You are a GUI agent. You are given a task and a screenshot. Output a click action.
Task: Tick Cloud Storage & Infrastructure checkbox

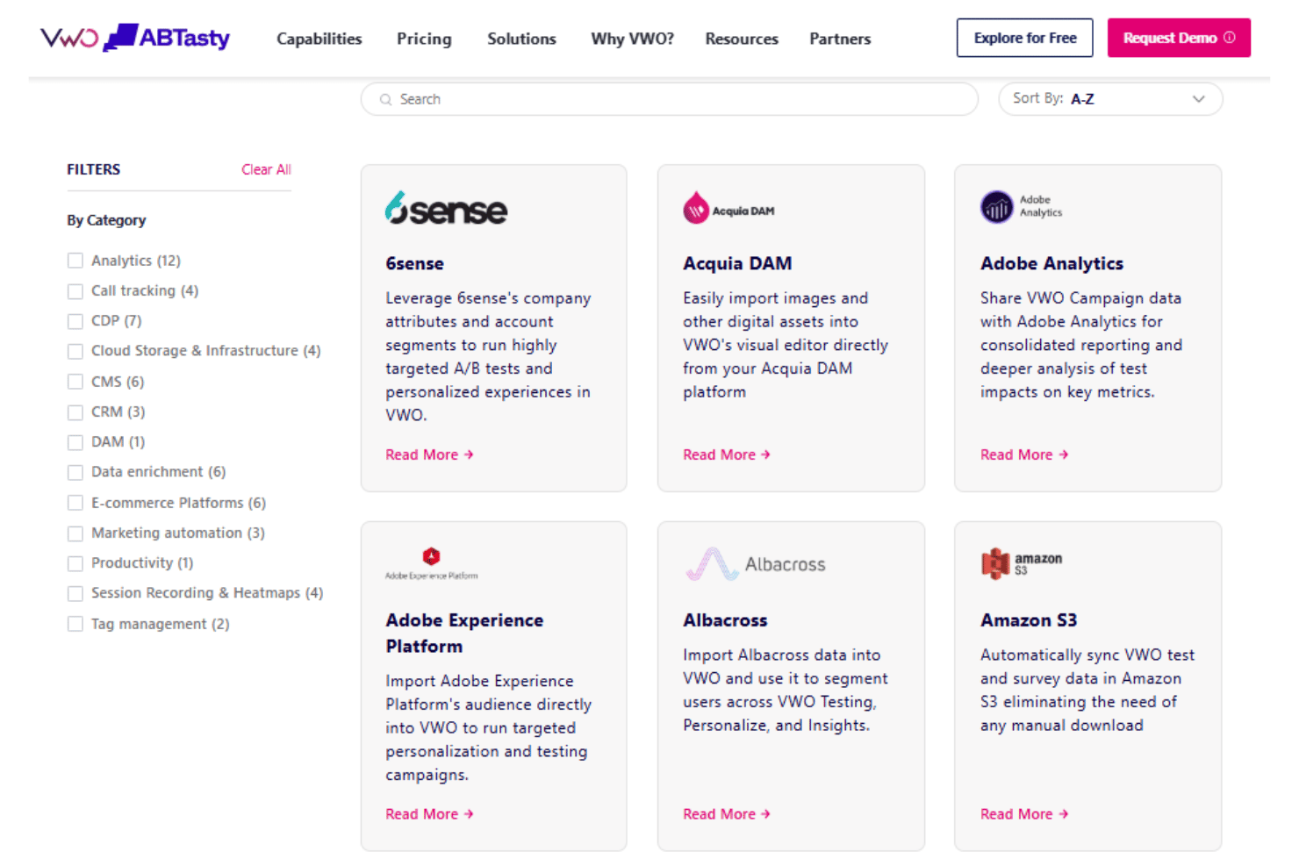[75, 351]
